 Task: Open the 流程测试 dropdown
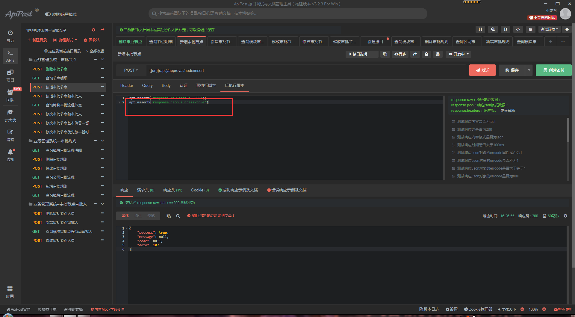(x=65, y=40)
